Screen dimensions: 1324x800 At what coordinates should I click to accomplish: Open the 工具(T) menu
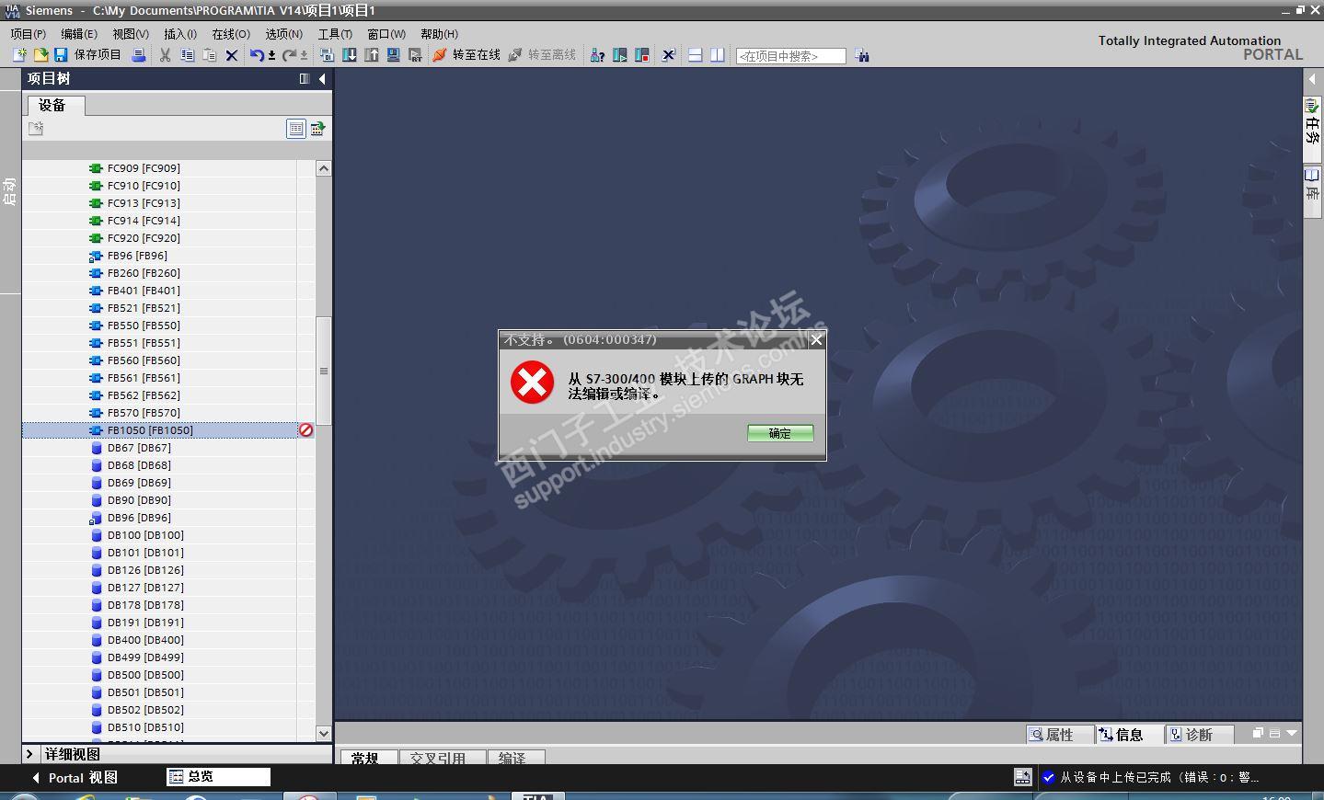coord(335,34)
